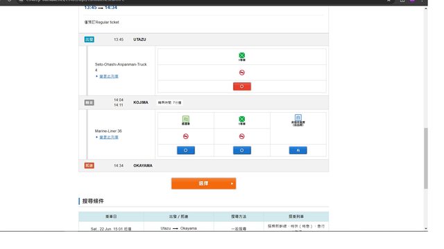Click the gray transfer badge beside Kojima
Screen dimensions: 444x249
(x=89, y=102)
